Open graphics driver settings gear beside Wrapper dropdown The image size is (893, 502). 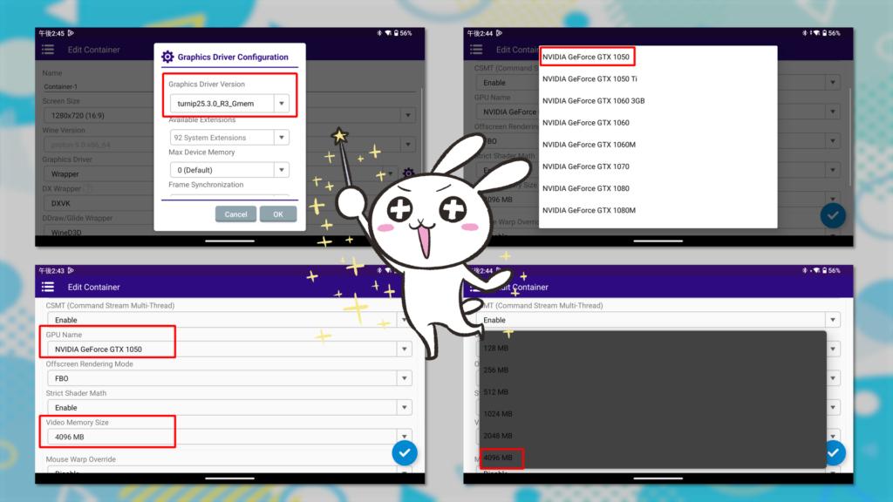pos(408,173)
